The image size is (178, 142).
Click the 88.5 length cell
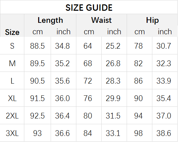click(37, 46)
